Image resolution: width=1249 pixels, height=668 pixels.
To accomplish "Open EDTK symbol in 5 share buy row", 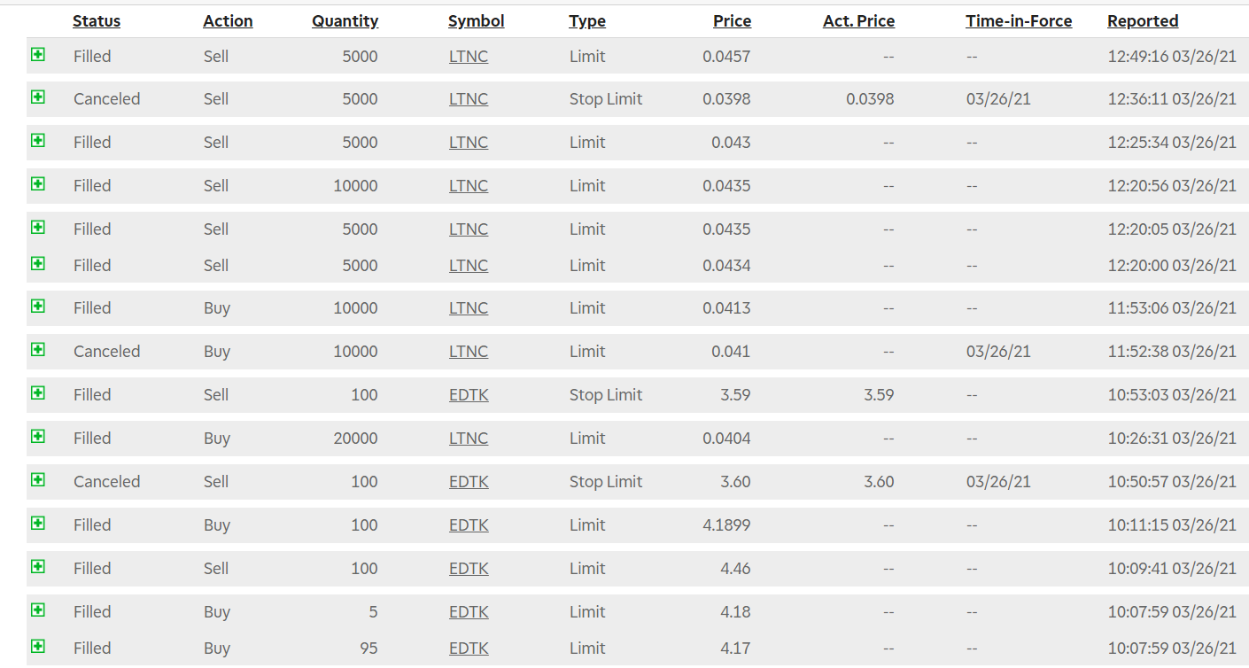I will (469, 612).
